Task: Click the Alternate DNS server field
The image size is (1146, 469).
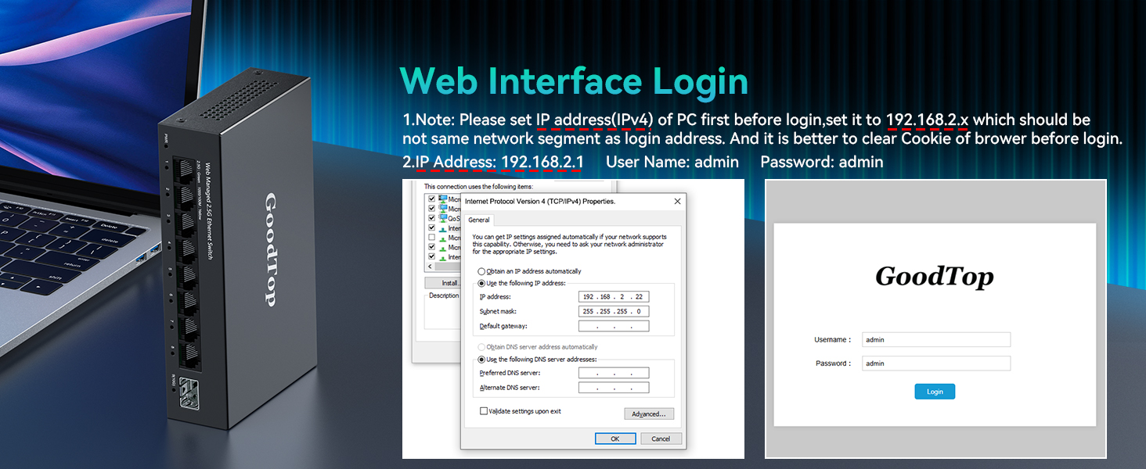Action: 614,388
